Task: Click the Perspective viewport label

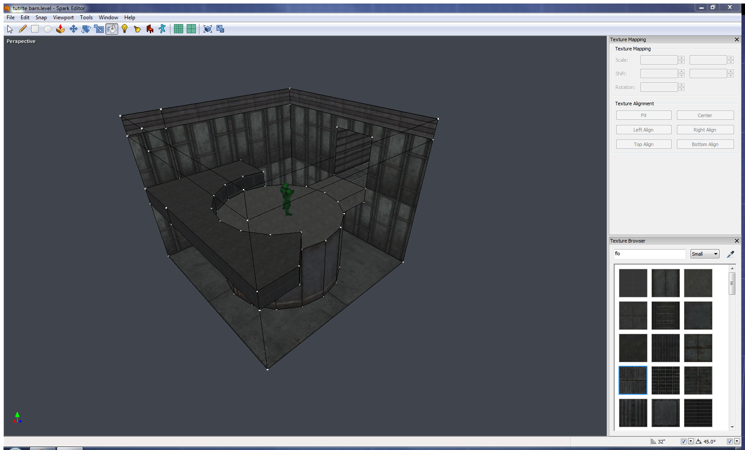Action: [x=21, y=41]
